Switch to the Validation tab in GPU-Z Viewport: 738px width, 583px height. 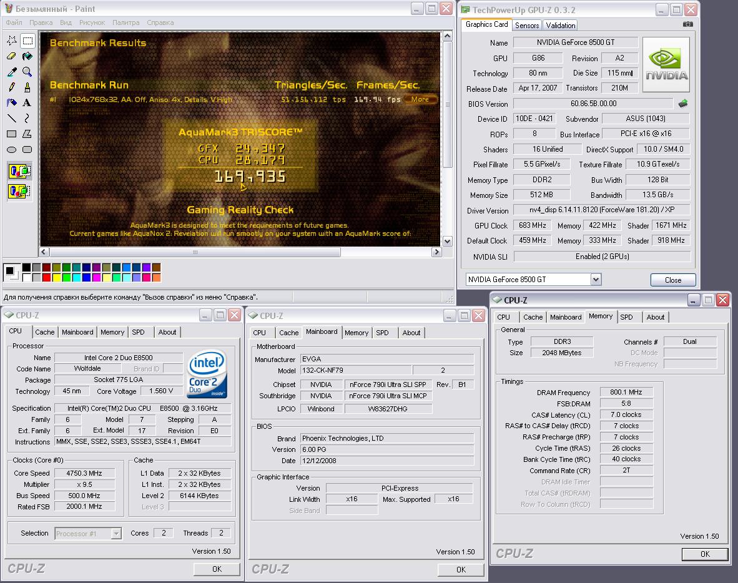click(560, 26)
